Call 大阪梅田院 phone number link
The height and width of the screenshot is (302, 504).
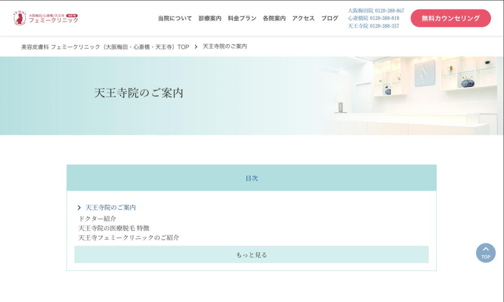[x=376, y=10]
